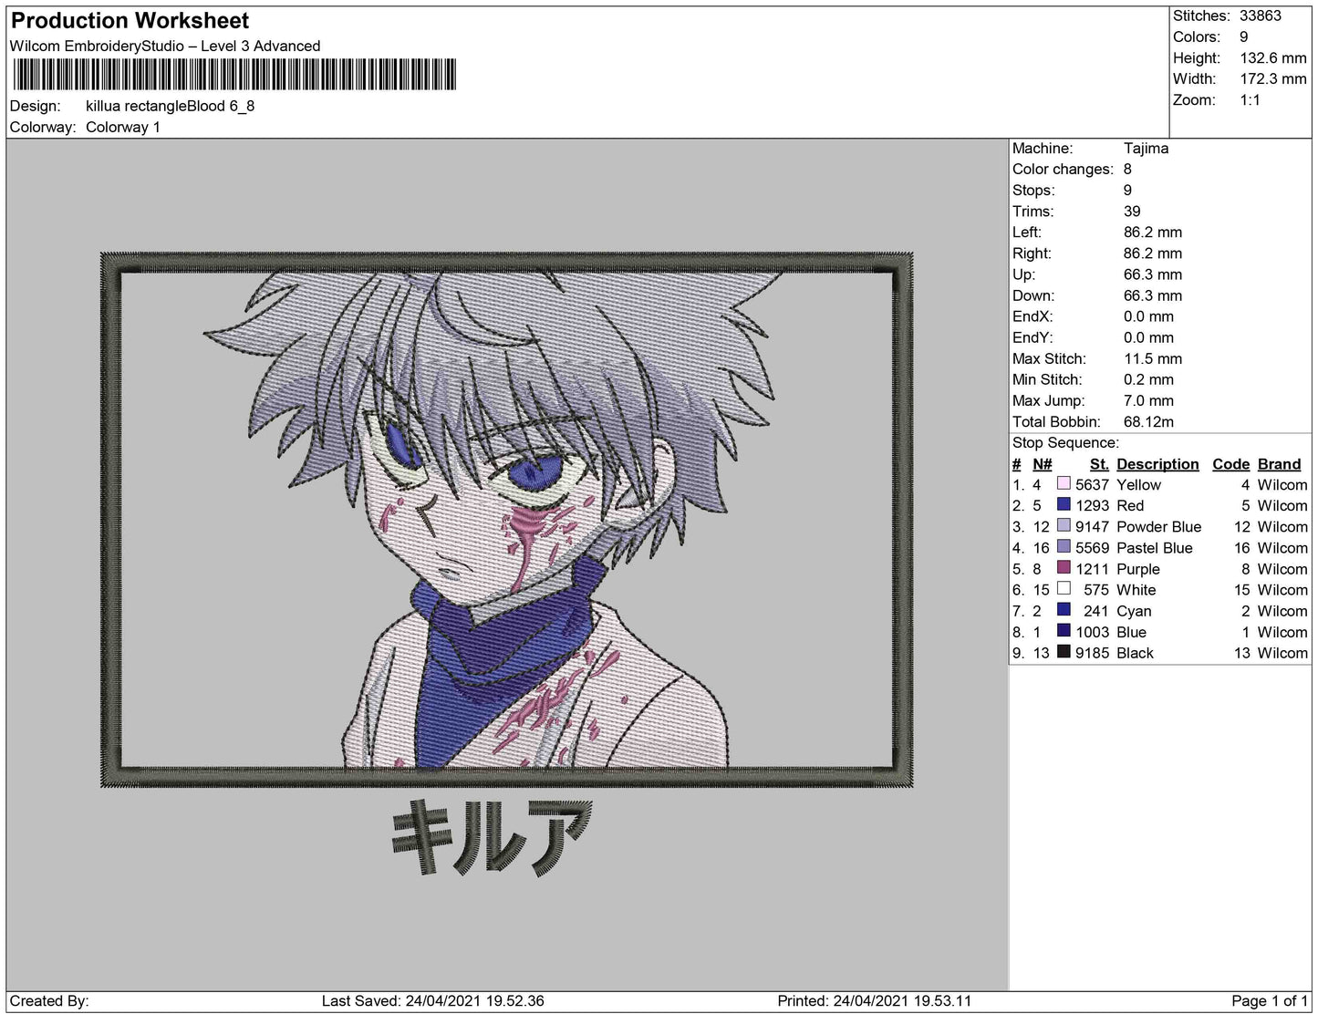Click the Yellow thread color swatch

click(1064, 484)
